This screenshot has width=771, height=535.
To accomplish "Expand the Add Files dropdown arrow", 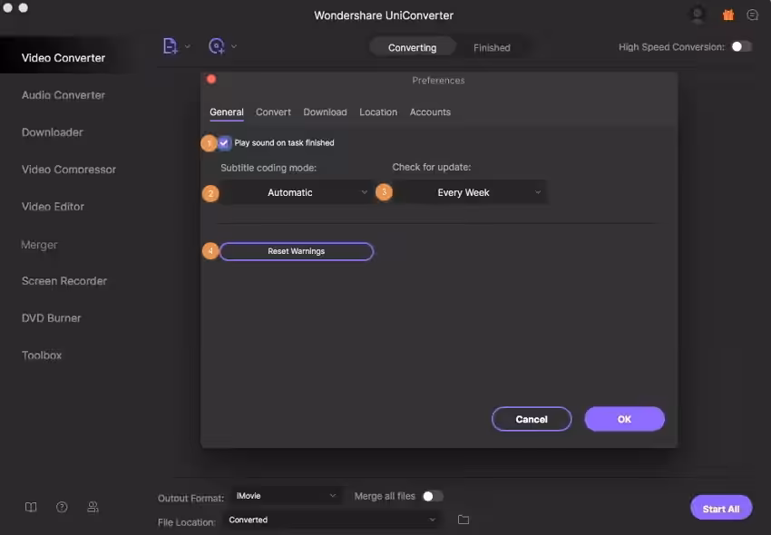I will [188, 47].
